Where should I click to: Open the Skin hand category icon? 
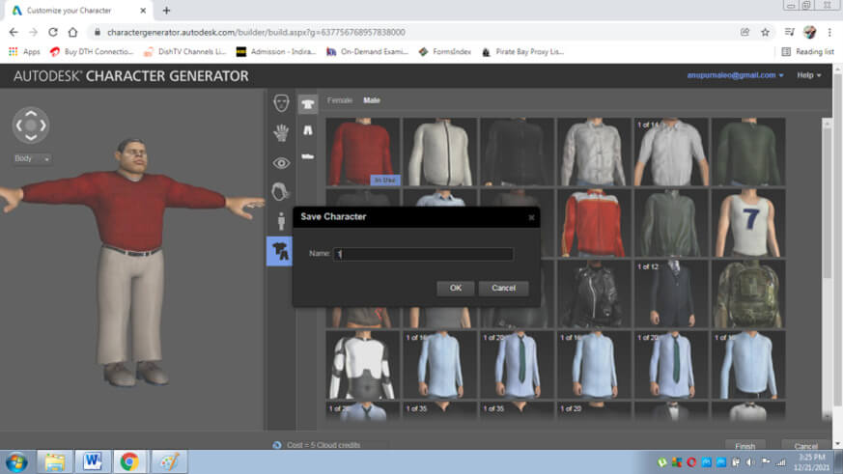pyautogui.click(x=281, y=133)
